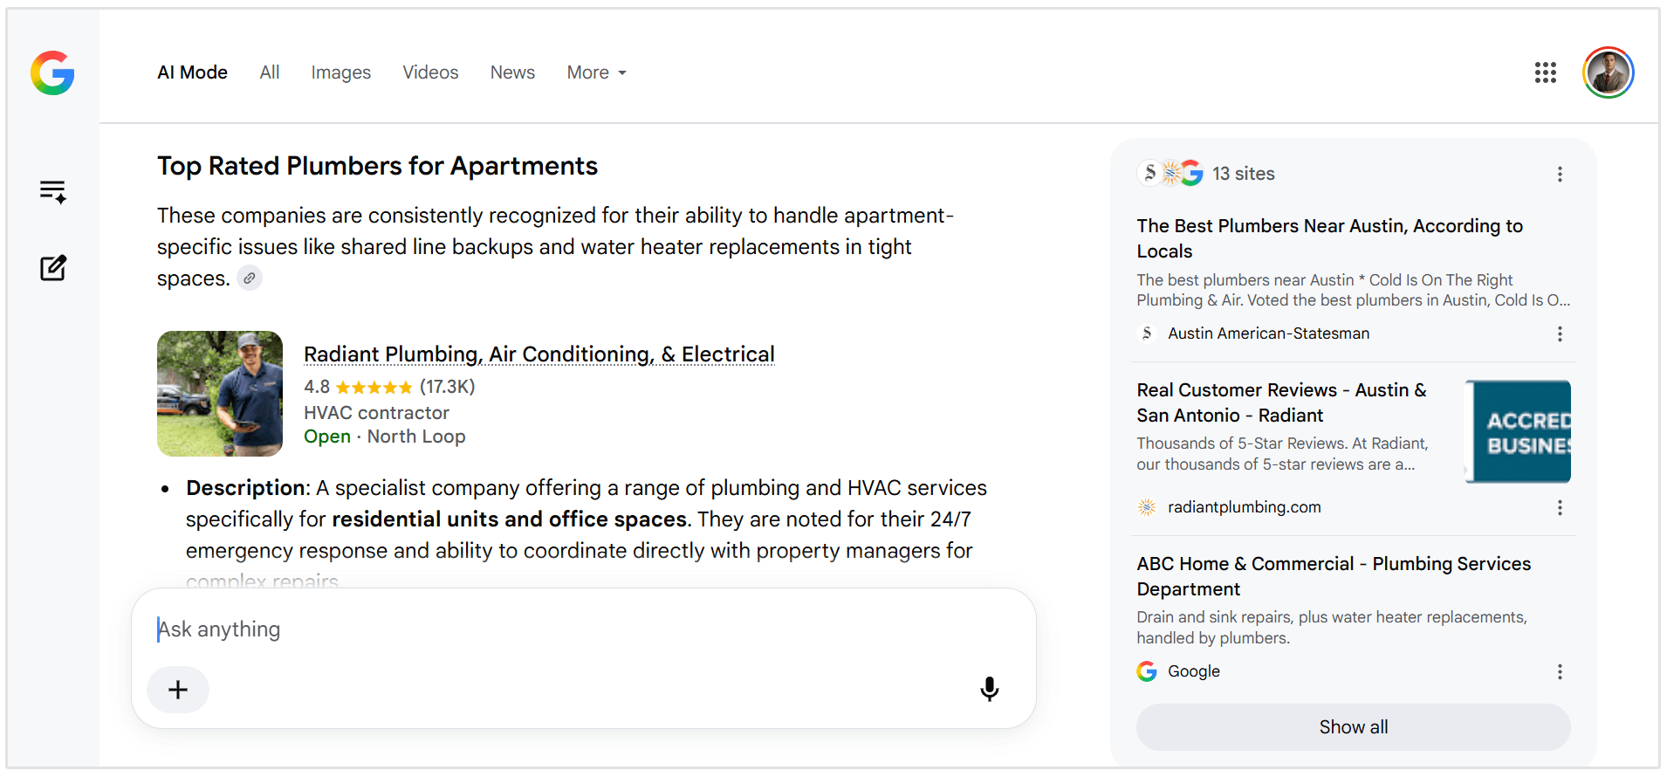
Task: Open options menu for 13 sites panel
Action: (1560, 174)
